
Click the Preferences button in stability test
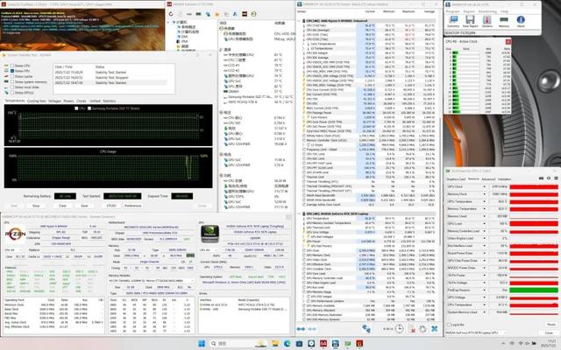(132, 206)
